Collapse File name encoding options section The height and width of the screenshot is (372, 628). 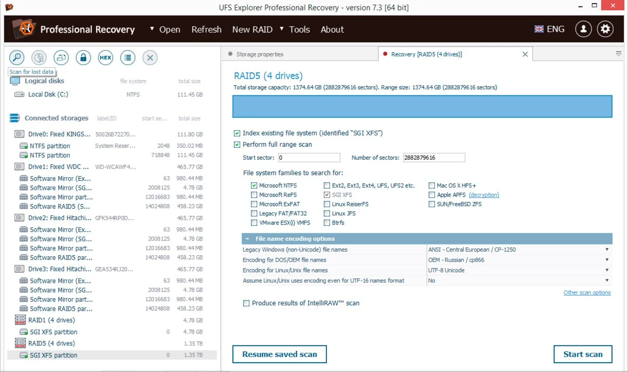click(x=247, y=239)
